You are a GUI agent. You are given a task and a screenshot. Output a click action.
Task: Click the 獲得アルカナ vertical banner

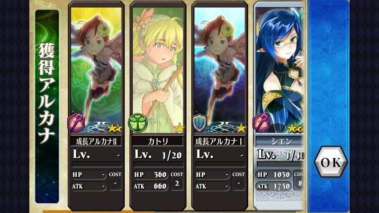pyautogui.click(x=47, y=106)
